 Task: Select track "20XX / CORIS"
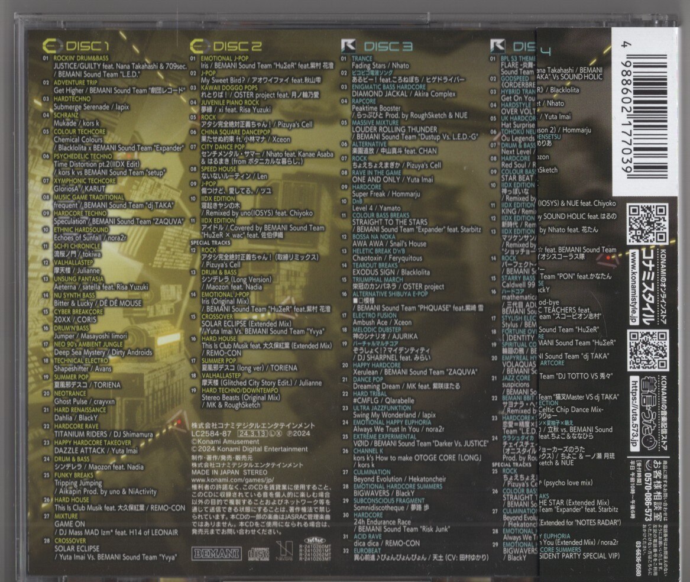[75, 319]
